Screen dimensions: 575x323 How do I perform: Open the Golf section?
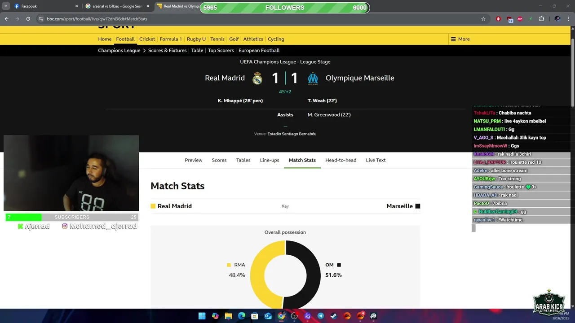coord(234,39)
